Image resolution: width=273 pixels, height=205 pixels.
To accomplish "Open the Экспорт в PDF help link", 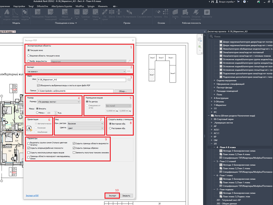I will [32, 196].
